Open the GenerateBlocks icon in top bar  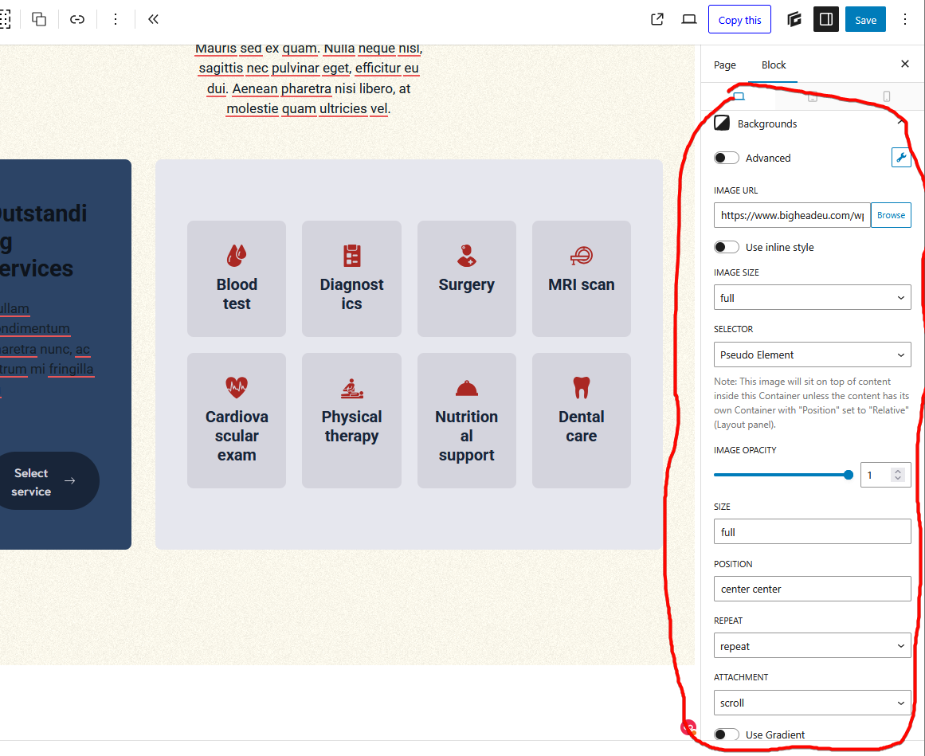[x=794, y=19]
